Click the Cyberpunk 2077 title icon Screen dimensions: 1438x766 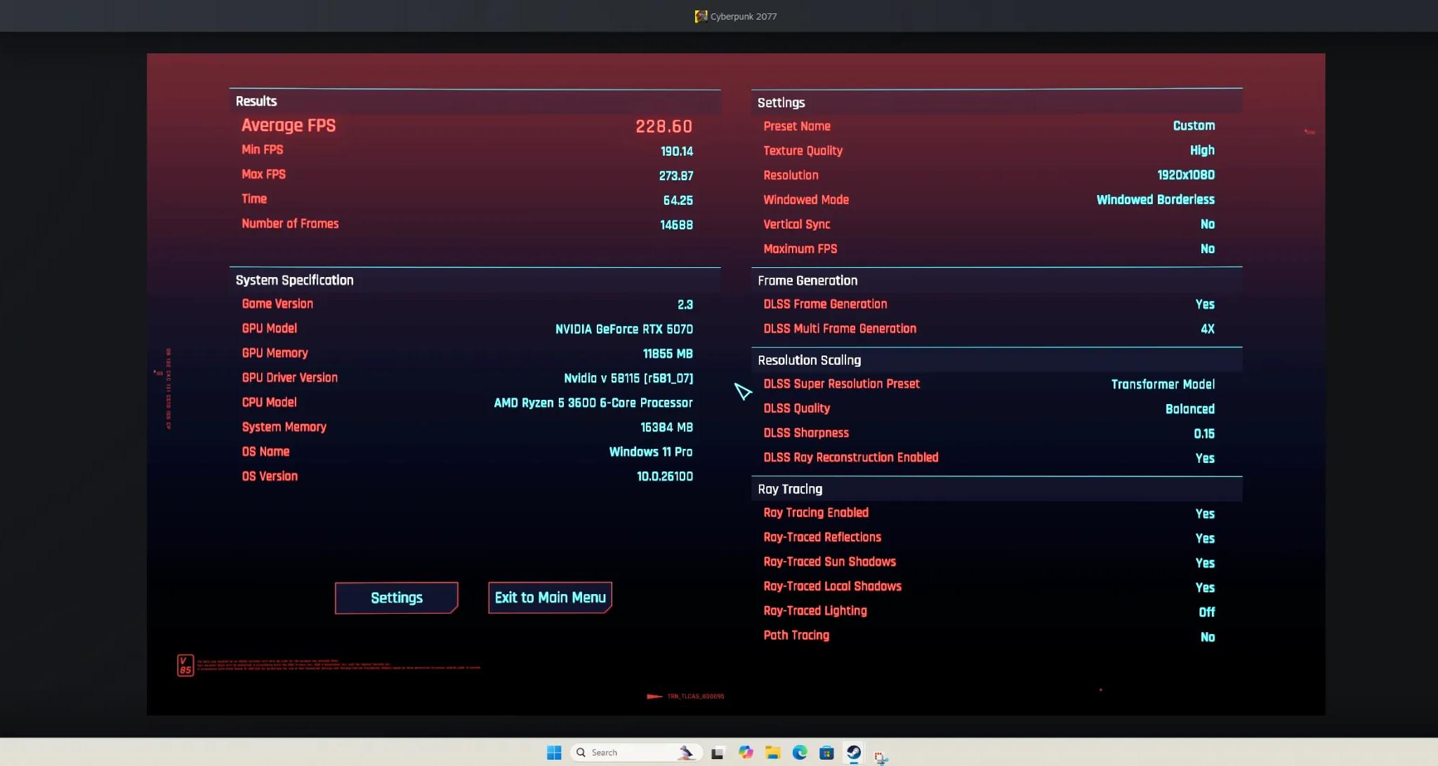[701, 16]
